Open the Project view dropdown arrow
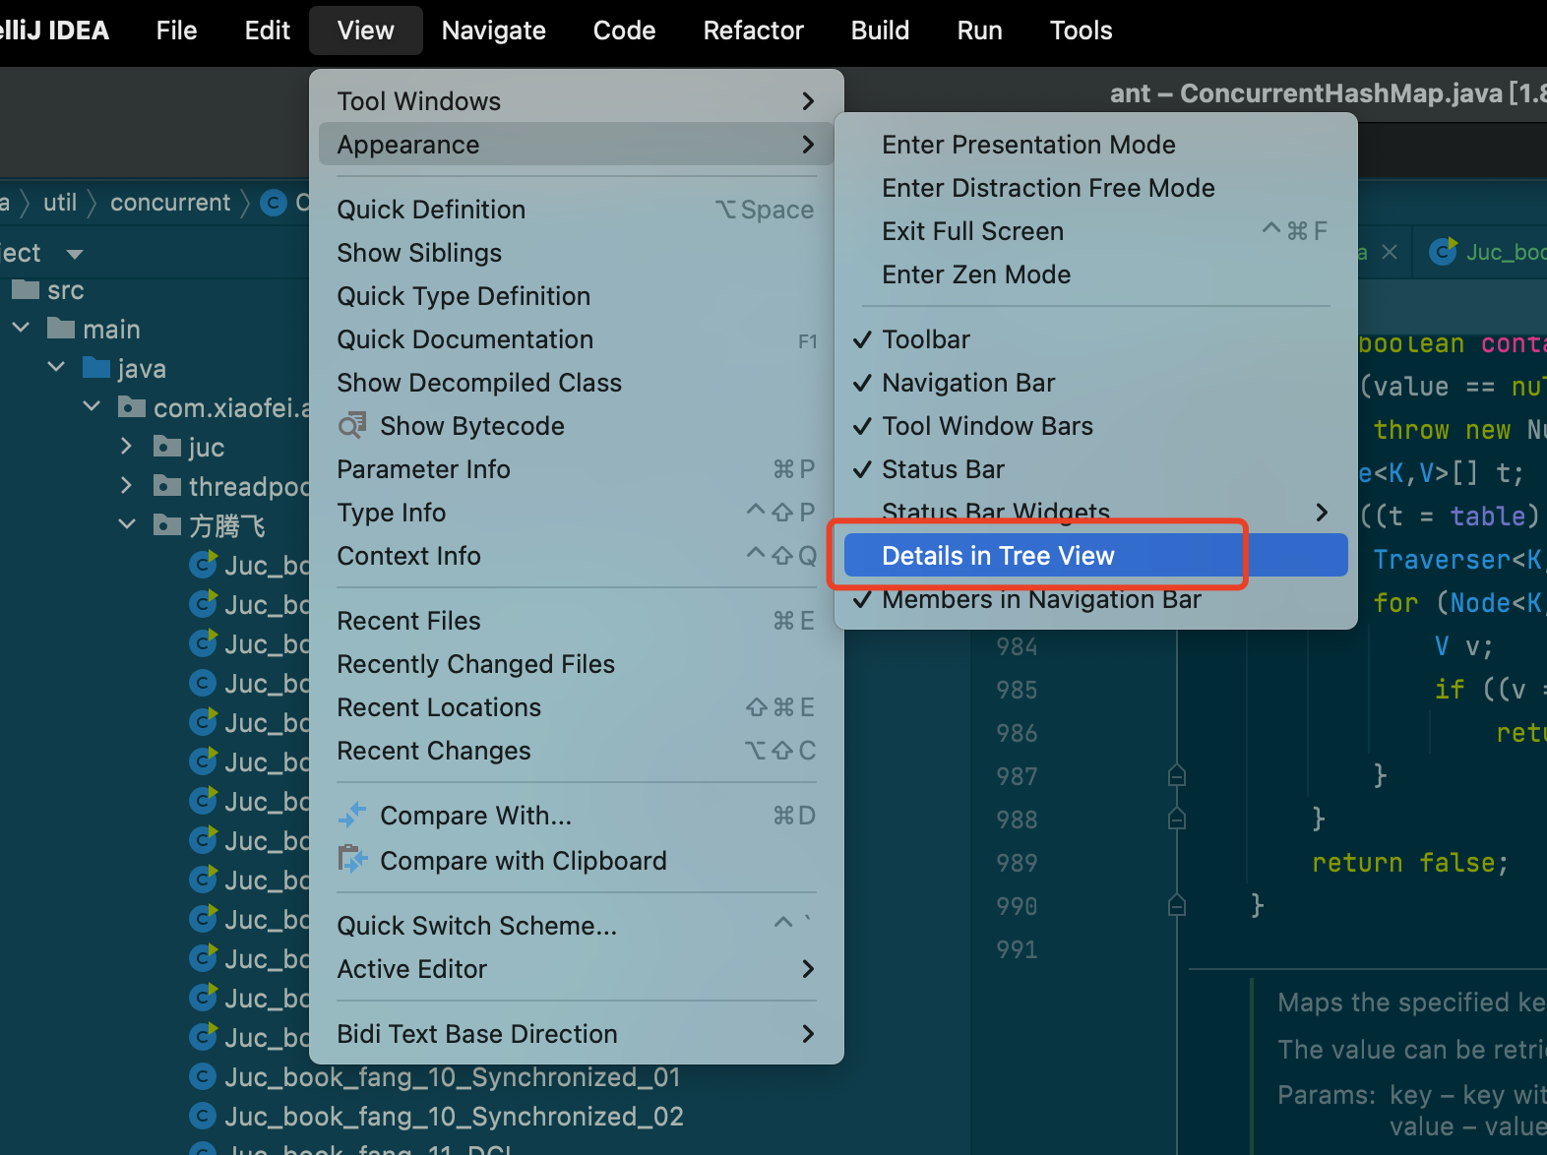 point(75,254)
